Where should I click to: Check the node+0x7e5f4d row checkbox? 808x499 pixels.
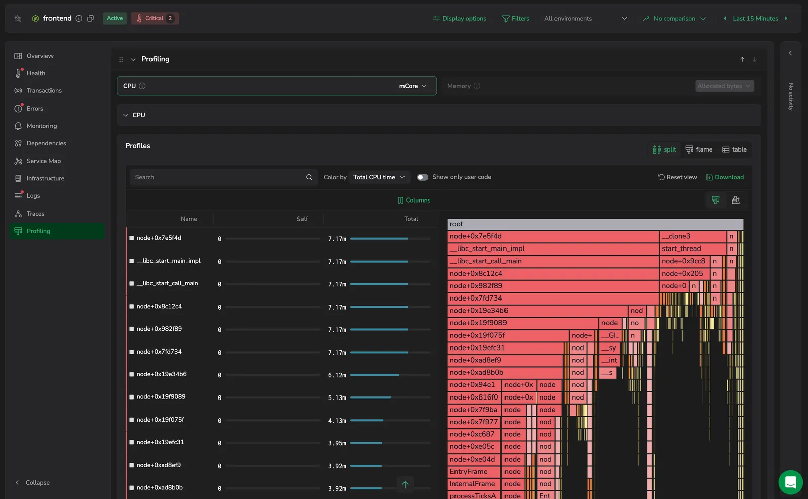[132, 238]
